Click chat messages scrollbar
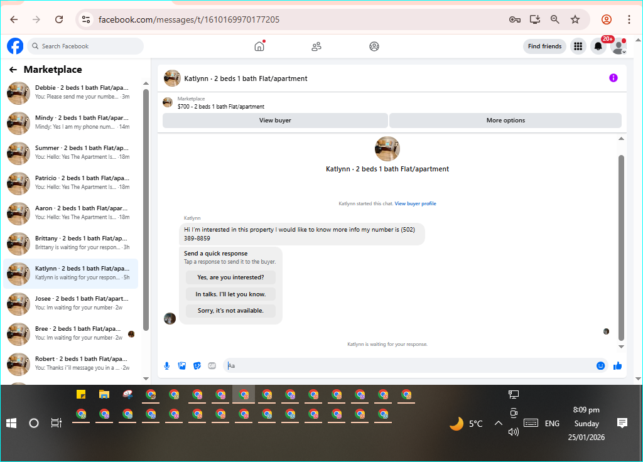 [621, 247]
